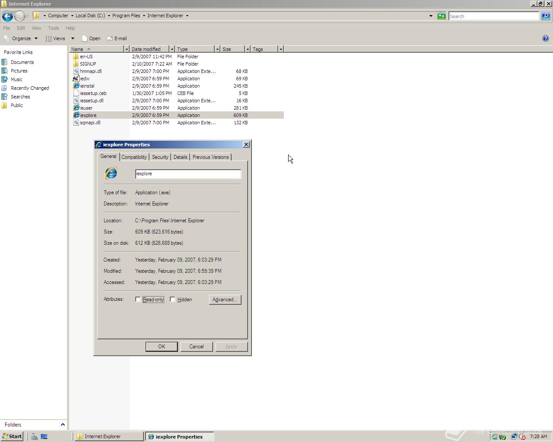This screenshot has height=442, width=553.
Task: Click the clock showing 7:28 AM
Action: (538, 436)
